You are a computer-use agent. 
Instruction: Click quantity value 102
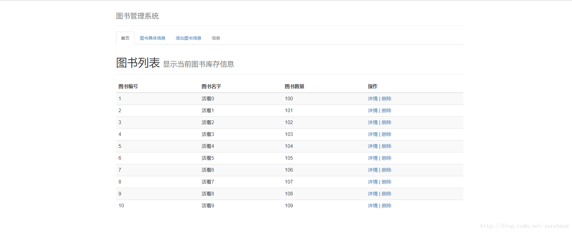[289, 123]
